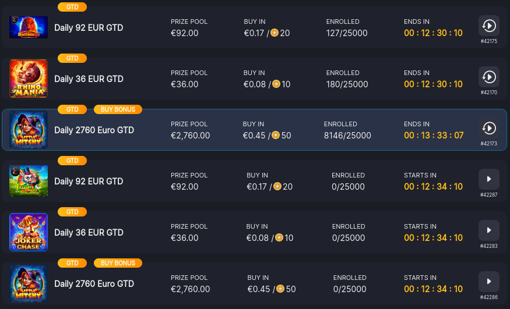
Task: Click the GTD badge above Rhino Mania tournament
Action: (x=72, y=58)
